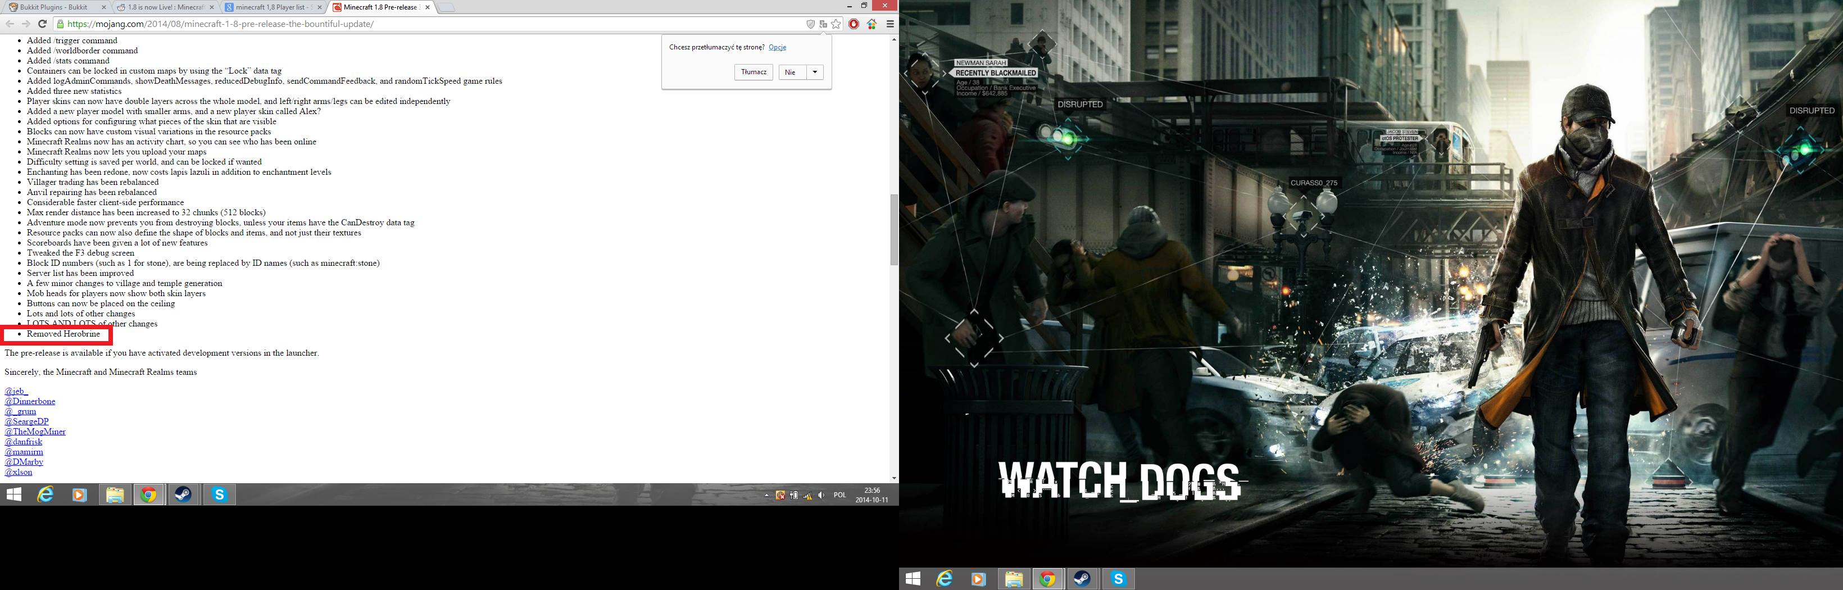The height and width of the screenshot is (590, 1843).
Task: Open a new tab in Chrome
Action: pyautogui.click(x=447, y=8)
